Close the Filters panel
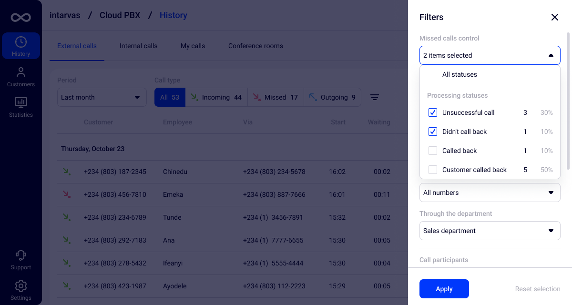 [554, 17]
